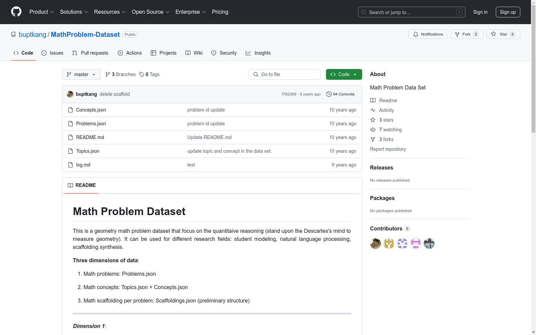Open the README.md file

click(90, 137)
